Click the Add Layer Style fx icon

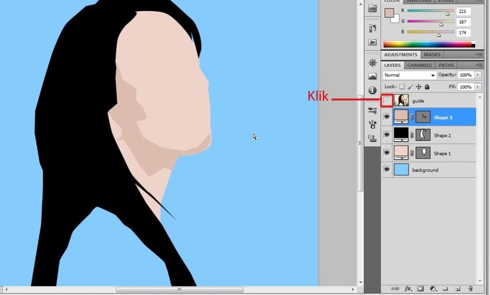(x=408, y=288)
